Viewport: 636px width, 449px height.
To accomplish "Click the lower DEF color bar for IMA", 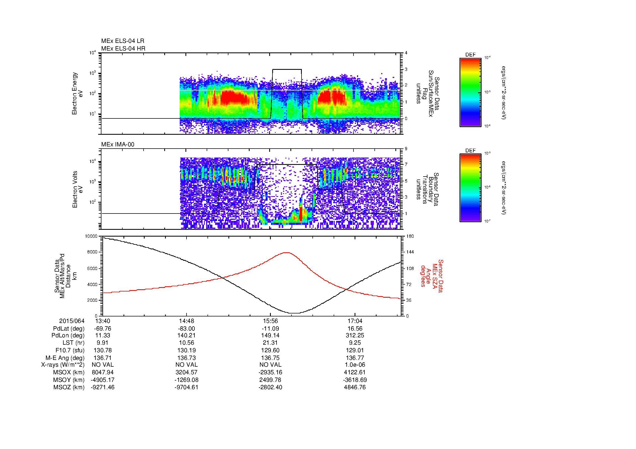I will tap(470, 188).
